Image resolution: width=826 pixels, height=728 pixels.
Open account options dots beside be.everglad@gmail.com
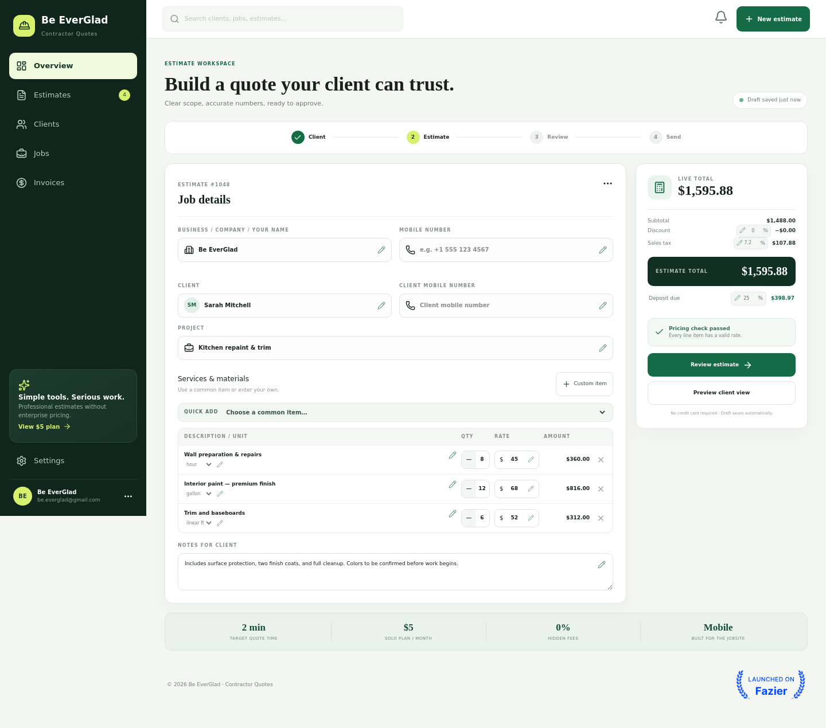[128, 496]
